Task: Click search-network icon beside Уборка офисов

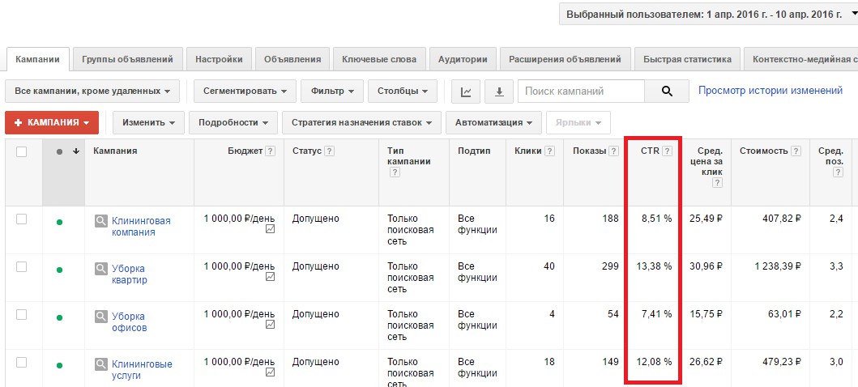Action: [100, 317]
